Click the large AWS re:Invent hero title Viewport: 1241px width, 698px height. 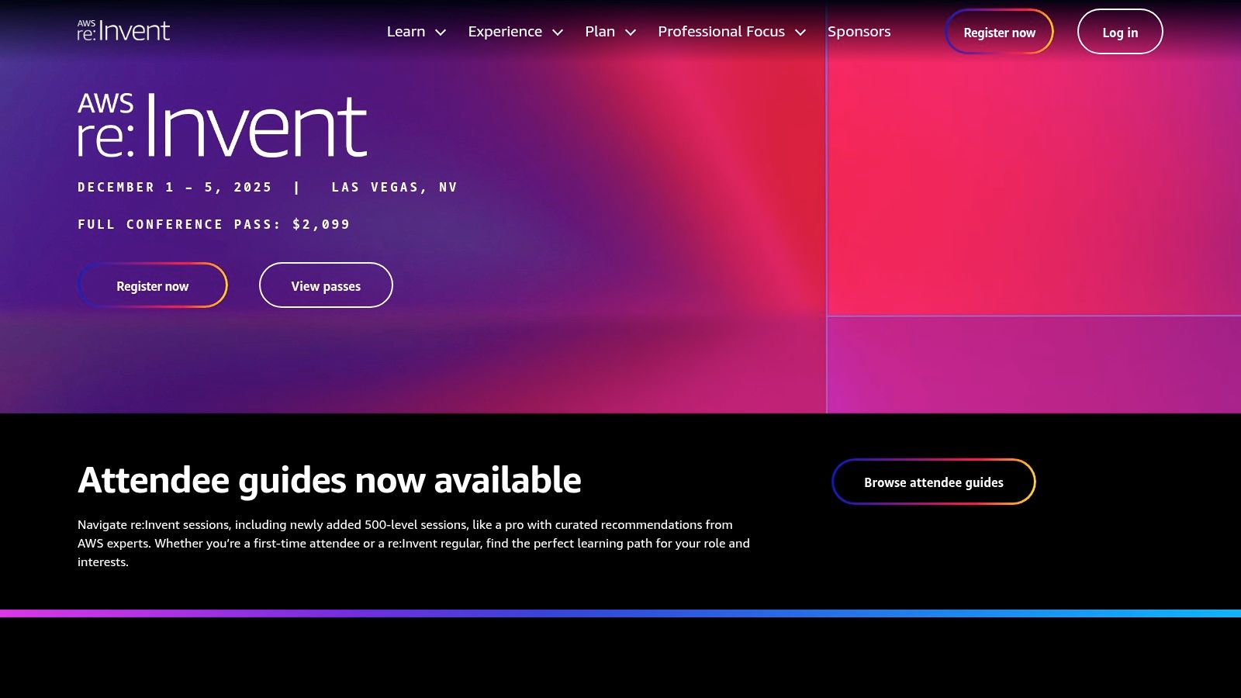(x=222, y=125)
